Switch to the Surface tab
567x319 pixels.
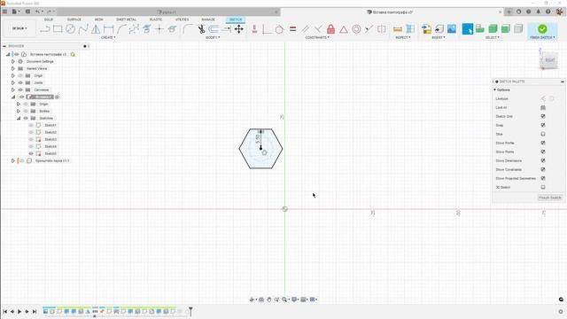coord(74,19)
